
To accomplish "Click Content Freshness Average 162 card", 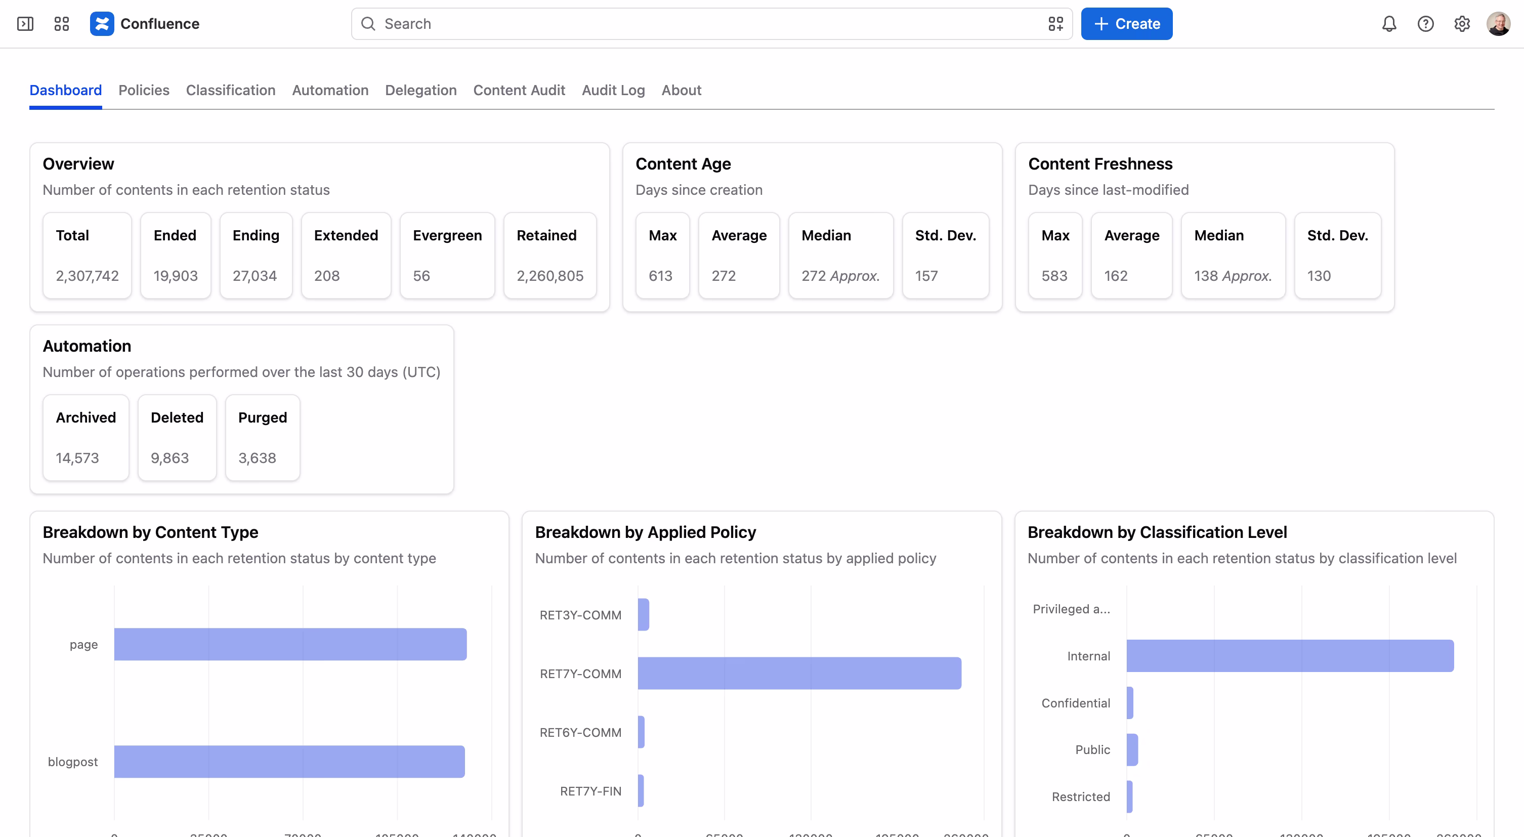I will pos(1131,256).
